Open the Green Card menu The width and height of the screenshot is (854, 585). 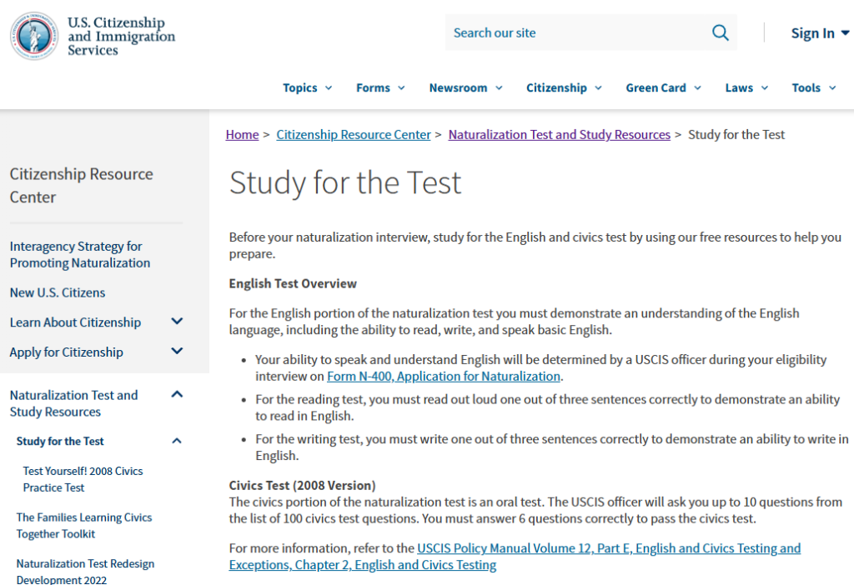[x=663, y=87]
